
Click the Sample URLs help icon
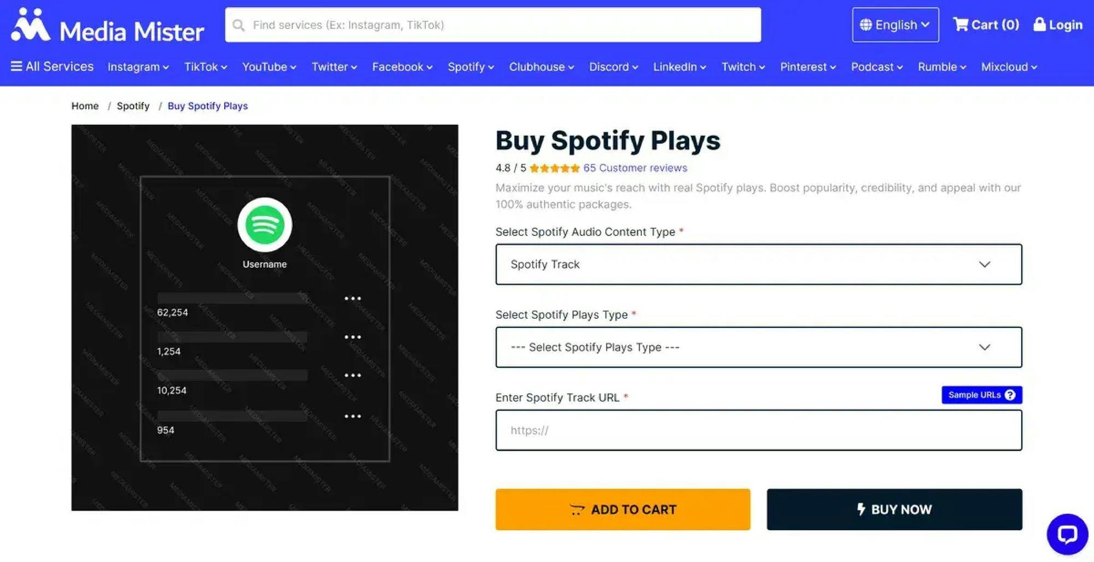1010,395
